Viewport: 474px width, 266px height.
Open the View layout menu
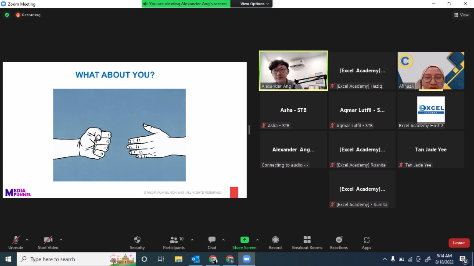(x=461, y=15)
